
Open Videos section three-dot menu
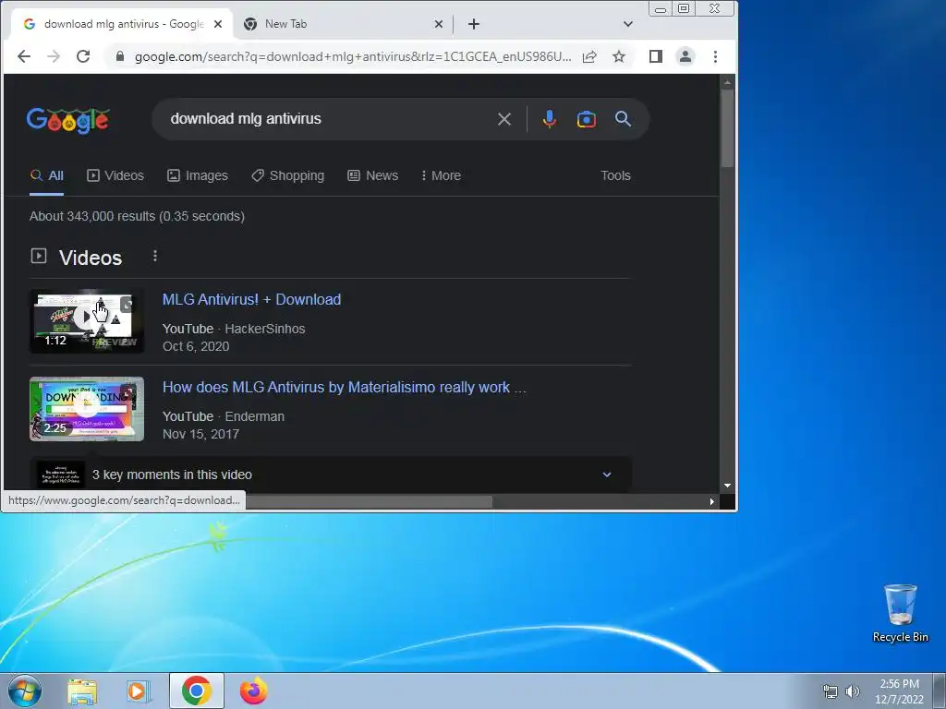point(155,257)
